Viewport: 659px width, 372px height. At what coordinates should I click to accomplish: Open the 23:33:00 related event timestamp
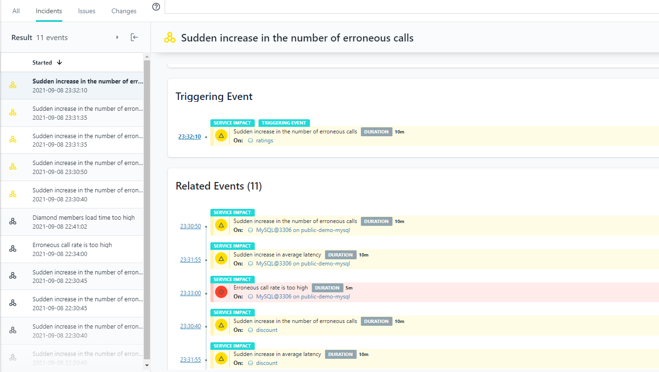pos(190,293)
